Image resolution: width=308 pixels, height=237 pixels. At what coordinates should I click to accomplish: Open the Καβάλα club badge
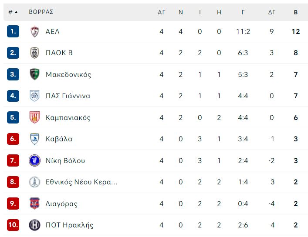point(34,139)
